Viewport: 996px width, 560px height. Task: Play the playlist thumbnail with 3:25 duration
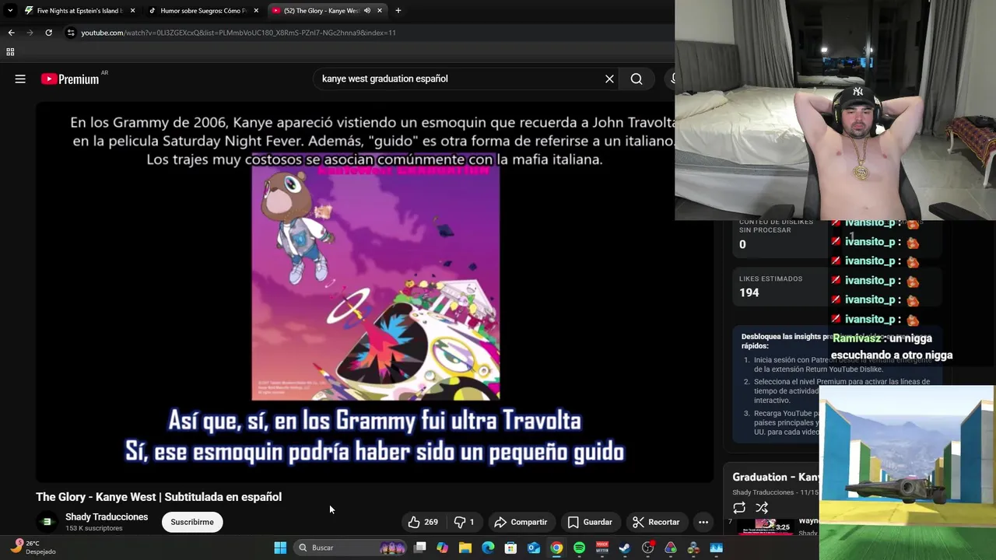click(x=766, y=527)
